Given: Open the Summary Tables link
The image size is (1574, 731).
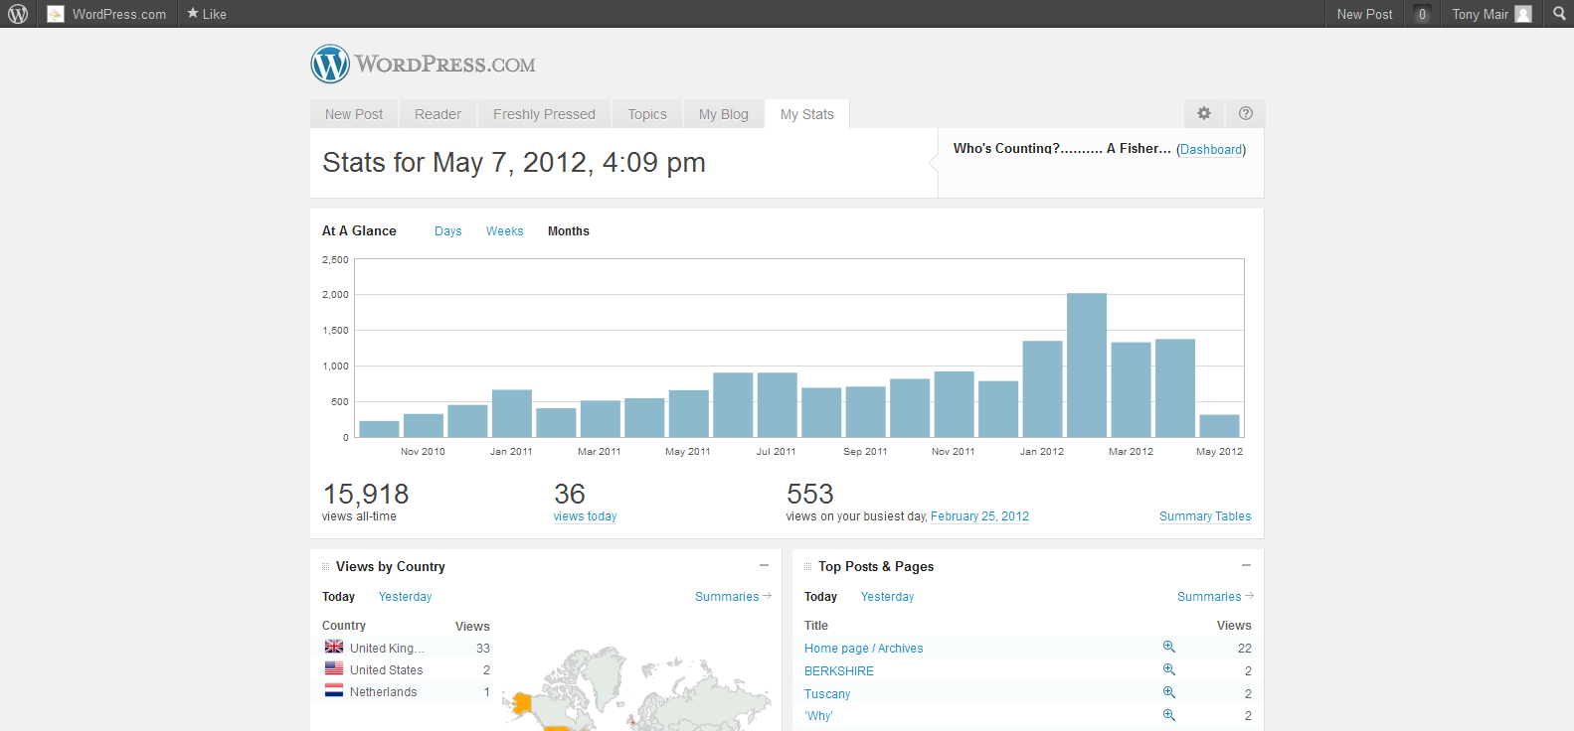Looking at the screenshot, I should coord(1205,516).
